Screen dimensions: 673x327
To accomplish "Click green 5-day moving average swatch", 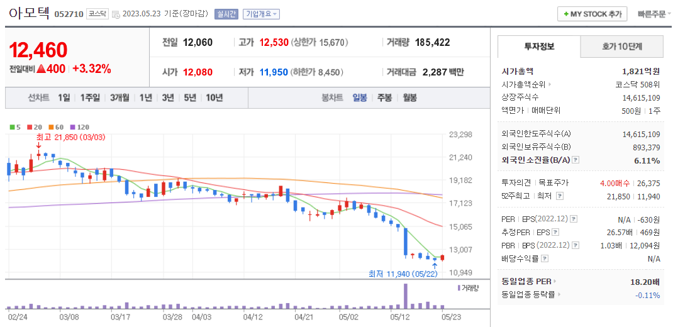I will point(11,127).
